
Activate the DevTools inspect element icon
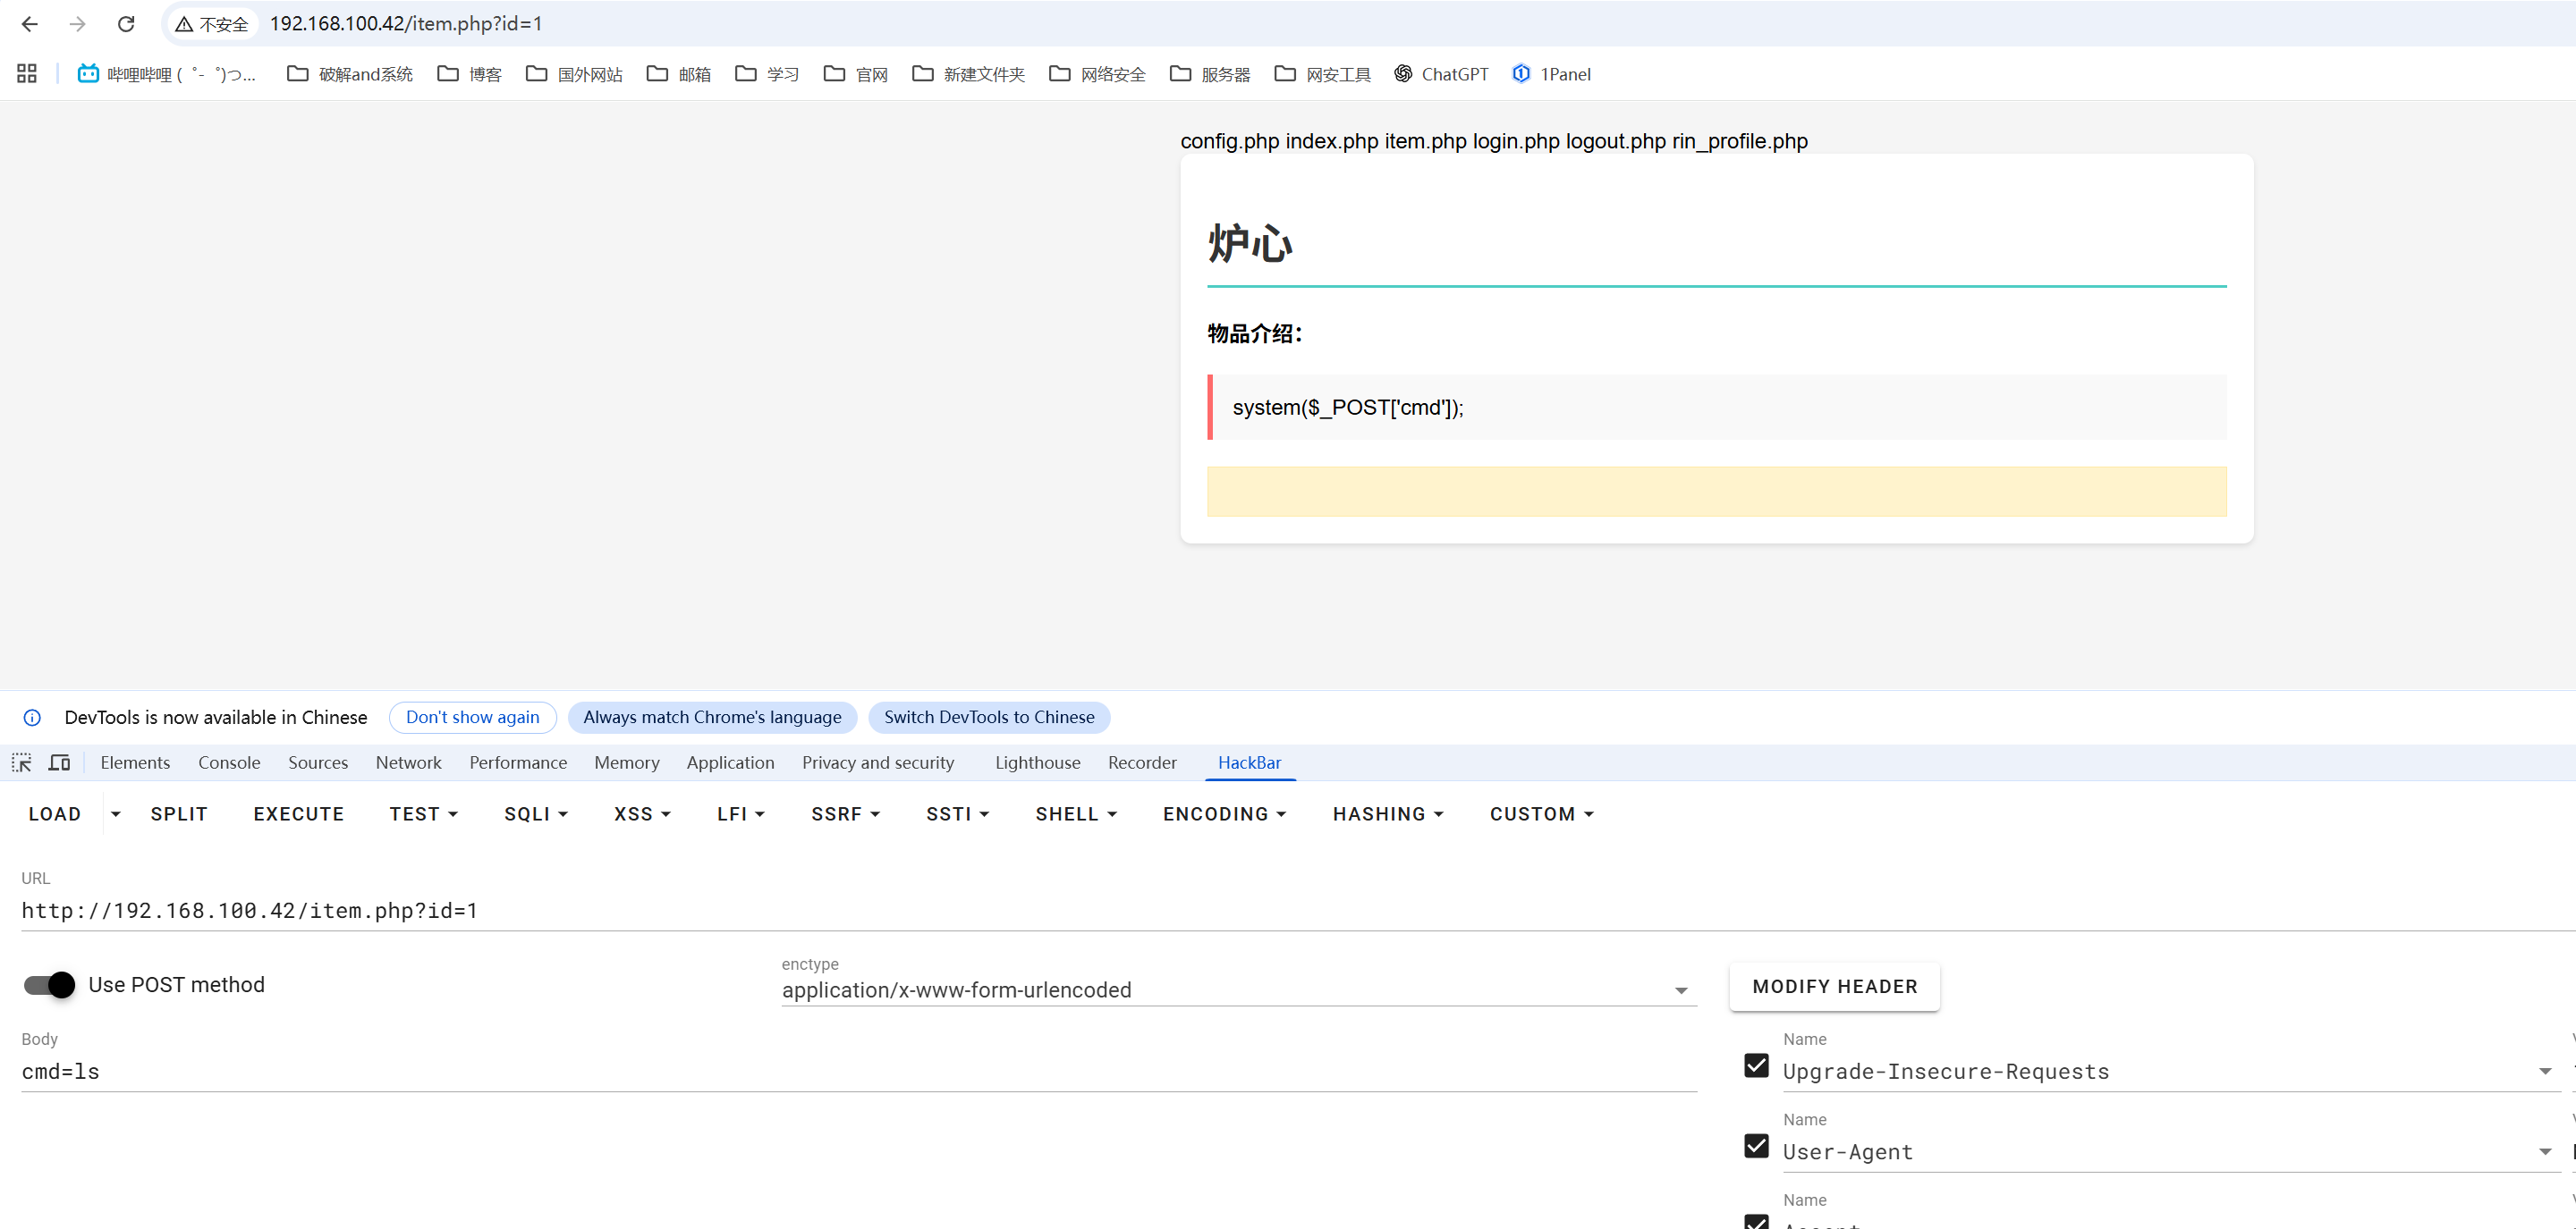coord(22,762)
